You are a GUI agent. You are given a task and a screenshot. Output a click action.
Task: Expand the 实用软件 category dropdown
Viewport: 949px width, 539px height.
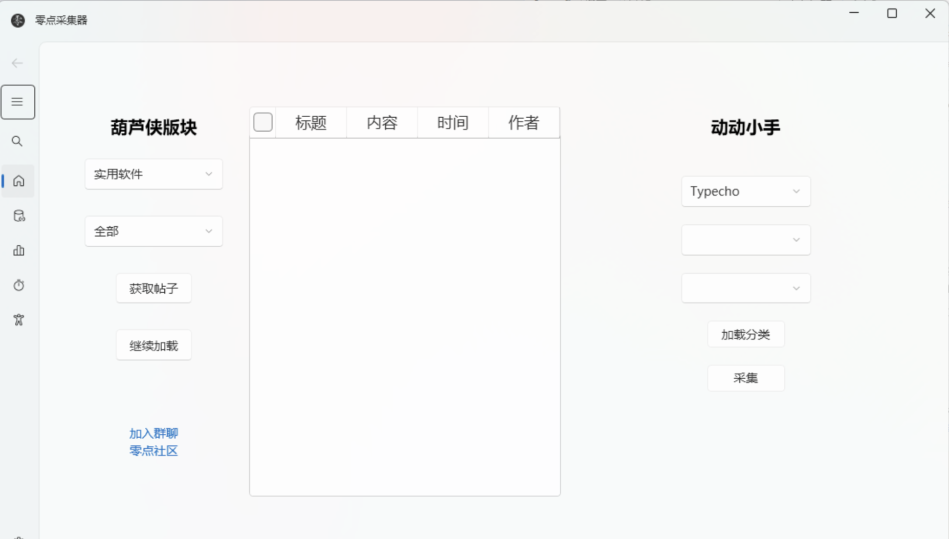[153, 174]
